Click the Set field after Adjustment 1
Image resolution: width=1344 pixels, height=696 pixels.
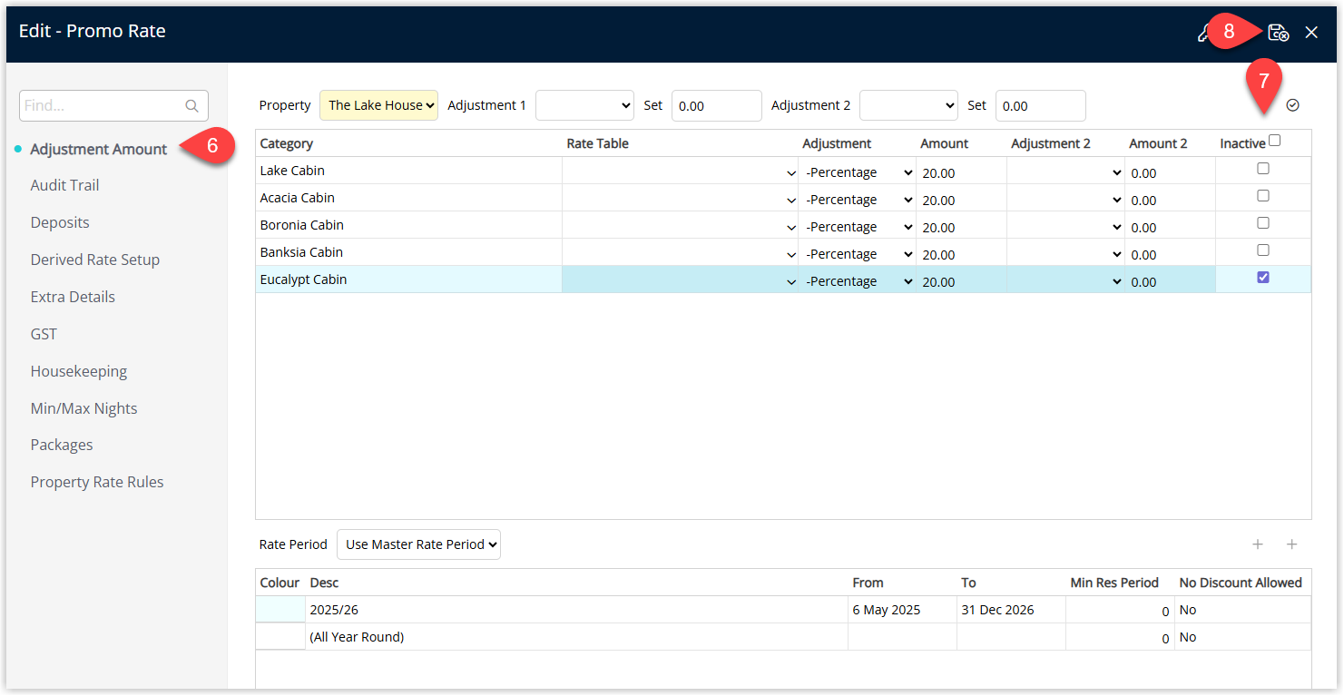[716, 105]
